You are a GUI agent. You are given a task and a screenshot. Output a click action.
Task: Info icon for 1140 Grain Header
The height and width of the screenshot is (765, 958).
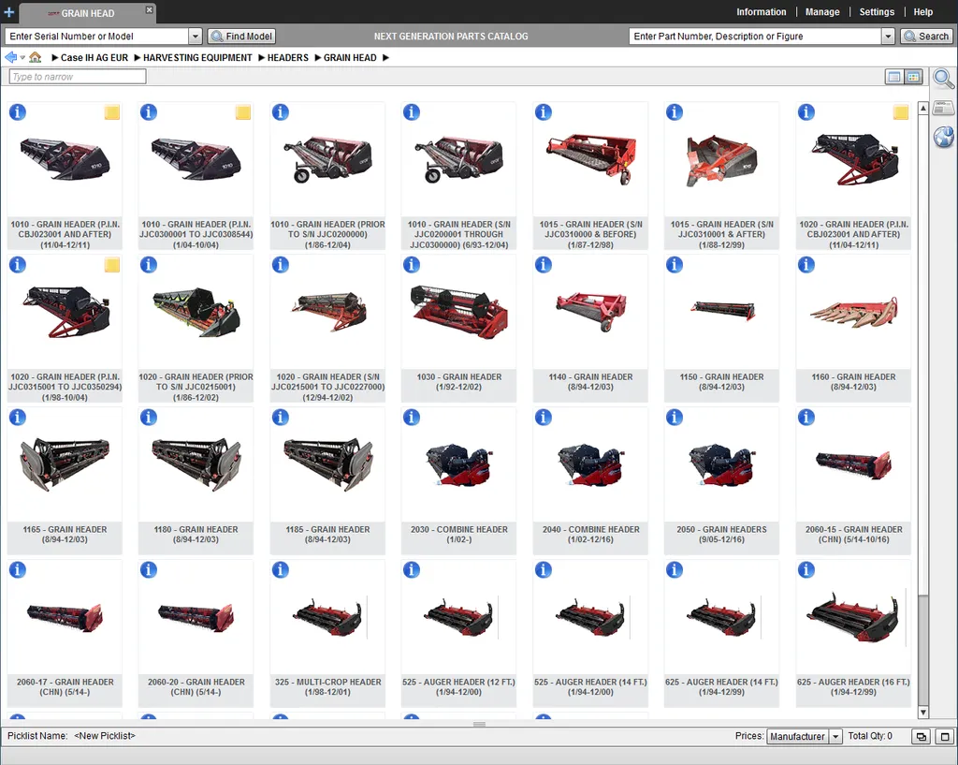point(544,265)
